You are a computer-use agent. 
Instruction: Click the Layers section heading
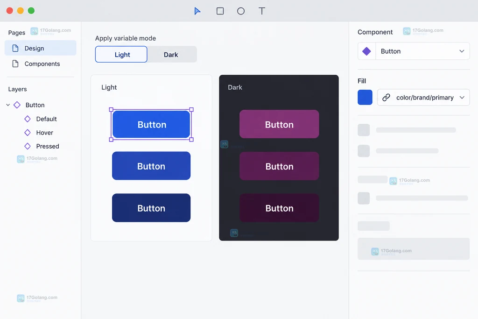tap(17, 89)
